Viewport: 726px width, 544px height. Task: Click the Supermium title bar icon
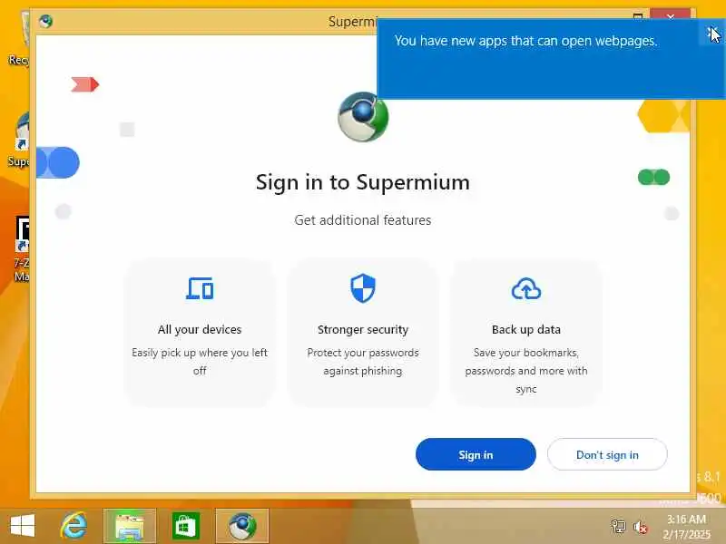tap(45, 21)
